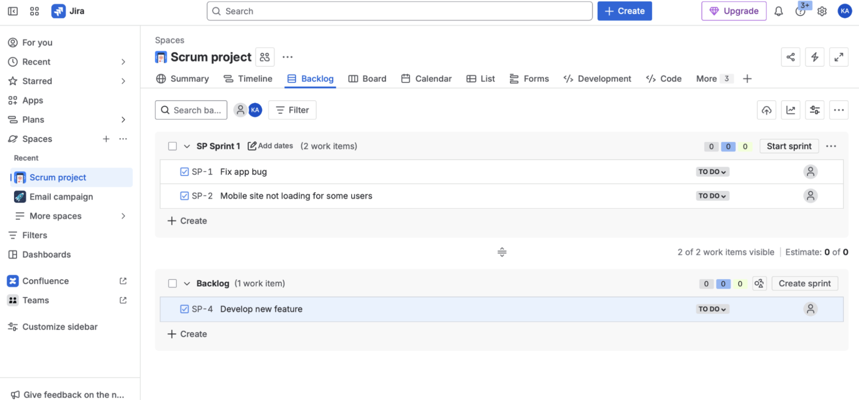This screenshot has width=859, height=400.
Task: Open the help icon with 3+ badge
Action: pyautogui.click(x=800, y=11)
